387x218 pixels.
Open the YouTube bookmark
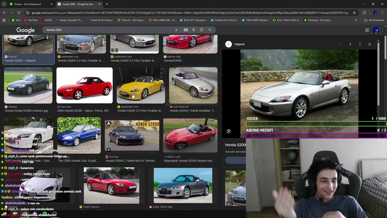coord(31,20)
